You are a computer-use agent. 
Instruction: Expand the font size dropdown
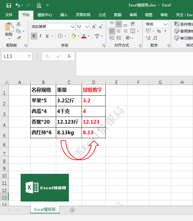[x=88, y=27]
